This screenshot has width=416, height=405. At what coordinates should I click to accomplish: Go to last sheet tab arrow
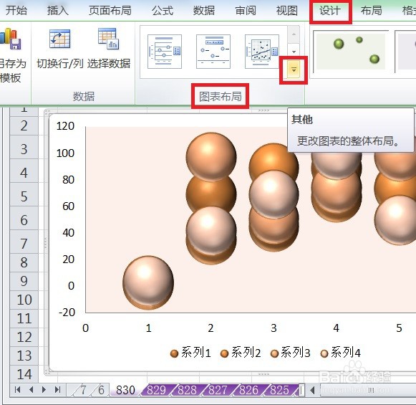57,390
